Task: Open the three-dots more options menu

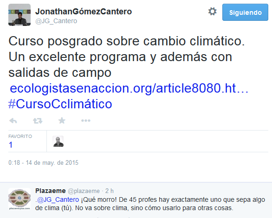Action: [x=86, y=121]
